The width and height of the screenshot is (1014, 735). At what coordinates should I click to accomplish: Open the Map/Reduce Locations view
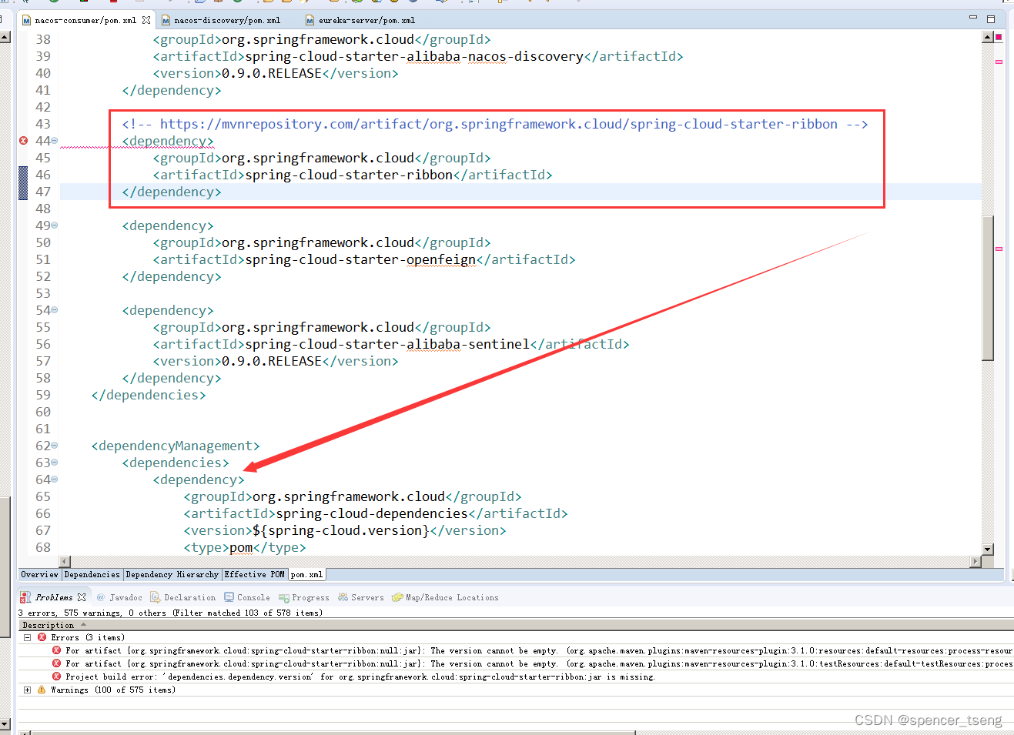coord(451,597)
